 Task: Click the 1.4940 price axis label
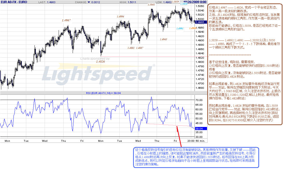click(x=200, y=32)
